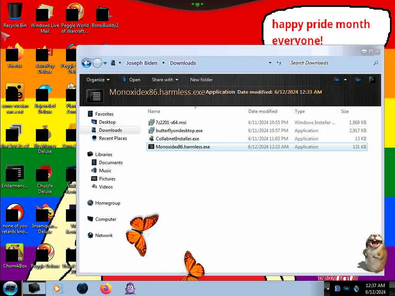Expand the views options dropdown arrow
The width and height of the screenshot is (395, 296).
(345, 80)
